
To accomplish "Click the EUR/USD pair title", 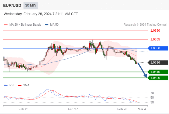I will click(12, 5).
